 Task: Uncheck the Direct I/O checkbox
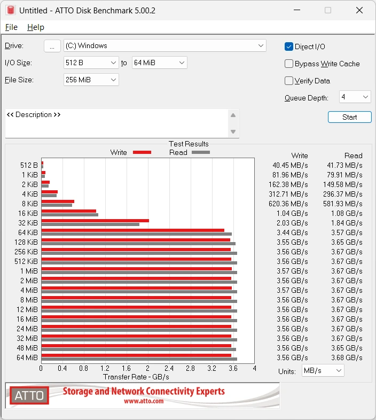tap(289, 46)
